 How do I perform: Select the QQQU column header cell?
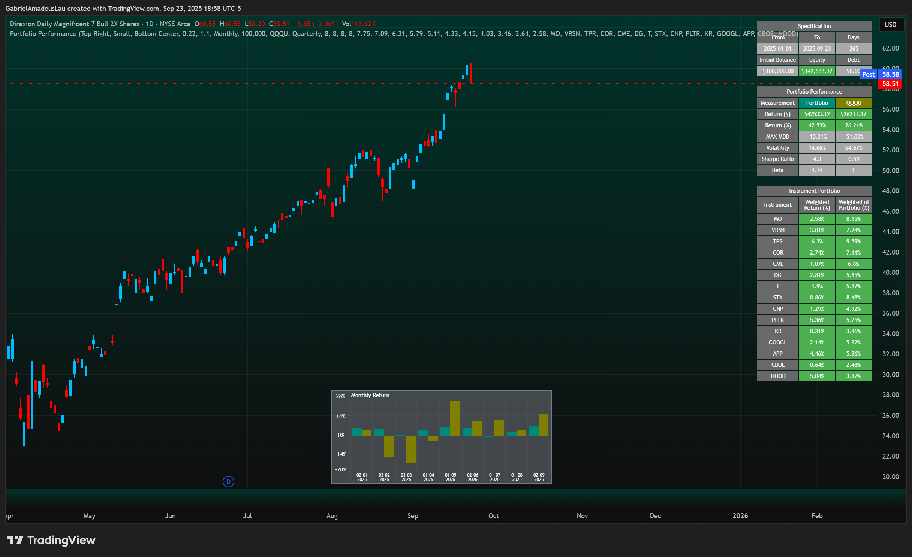pos(854,103)
